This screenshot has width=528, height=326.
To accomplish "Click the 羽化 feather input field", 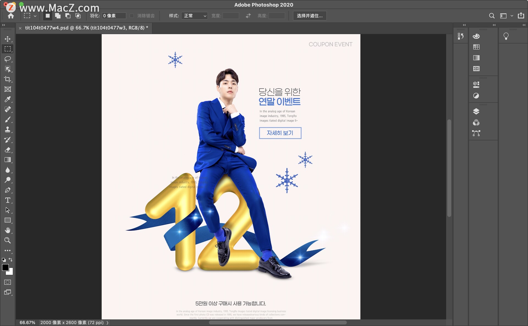I will (114, 16).
